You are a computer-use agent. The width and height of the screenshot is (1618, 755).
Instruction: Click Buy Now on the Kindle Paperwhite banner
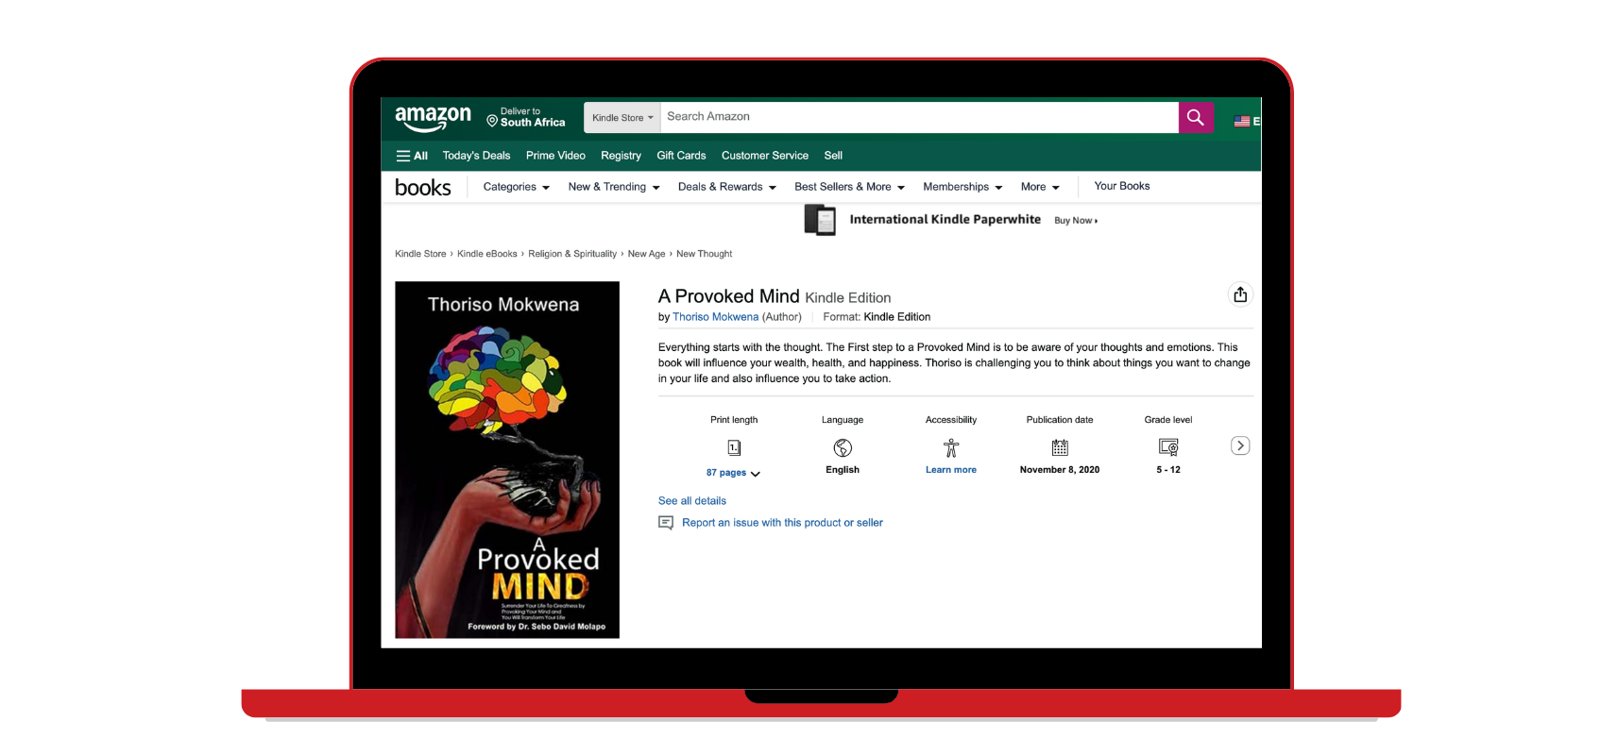[x=1075, y=221]
